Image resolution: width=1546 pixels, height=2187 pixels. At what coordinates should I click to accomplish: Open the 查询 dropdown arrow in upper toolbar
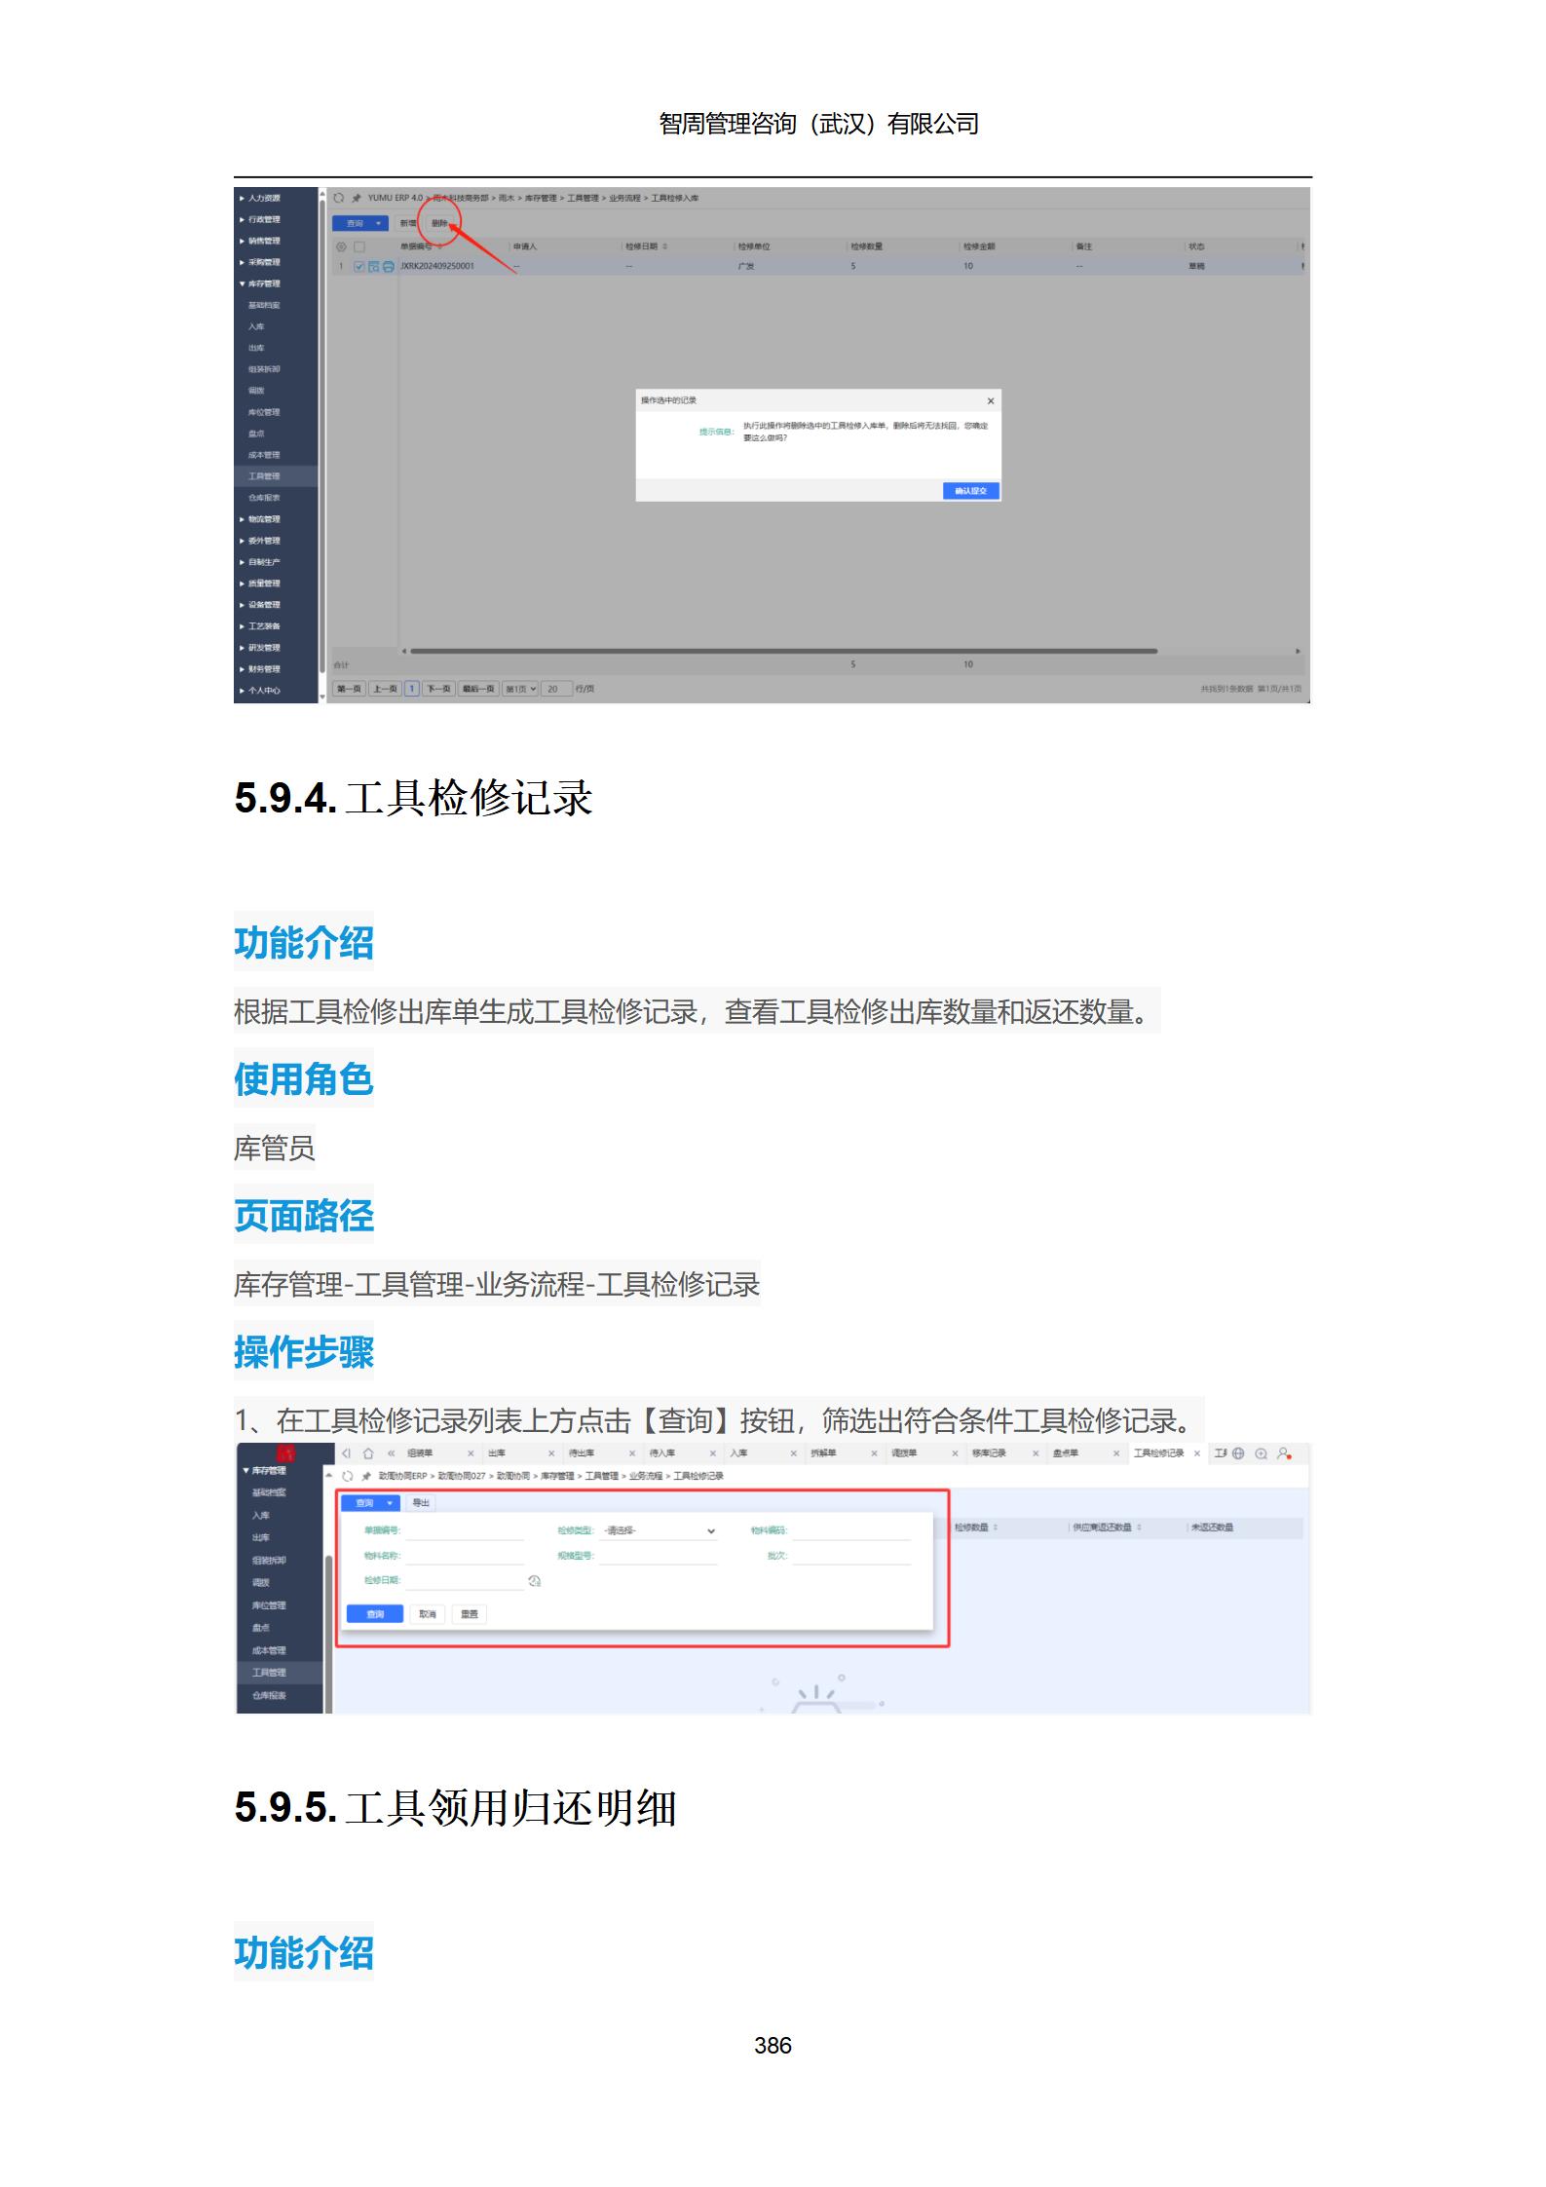[379, 224]
